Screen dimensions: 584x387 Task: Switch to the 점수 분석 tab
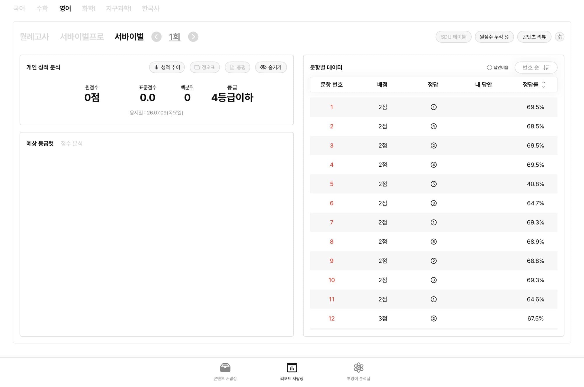pos(72,144)
